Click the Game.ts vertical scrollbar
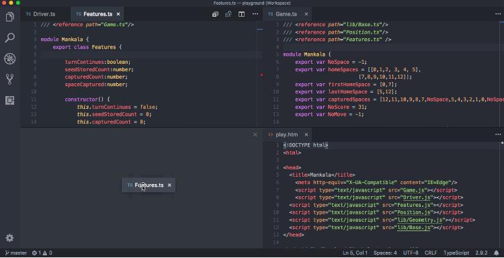Screen dimensions: 504x258 (x=502, y=73)
